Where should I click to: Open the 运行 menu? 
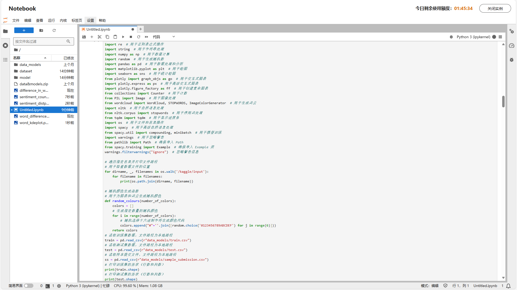51,20
